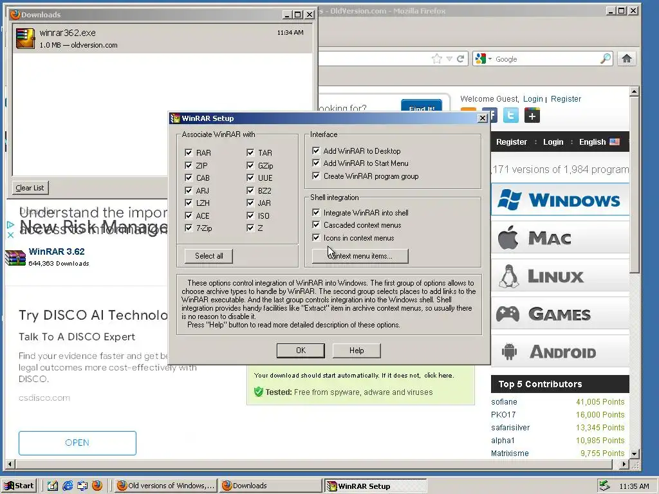The width and height of the screenshot is (659, 494).
Task: Select the English language menu item
Action: click(x=599, y=142)
